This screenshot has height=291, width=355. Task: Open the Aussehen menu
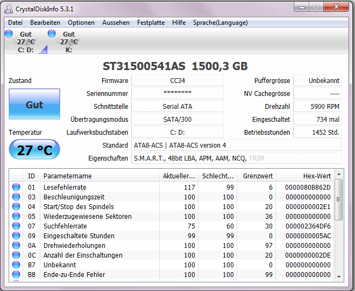pos(116,23)
